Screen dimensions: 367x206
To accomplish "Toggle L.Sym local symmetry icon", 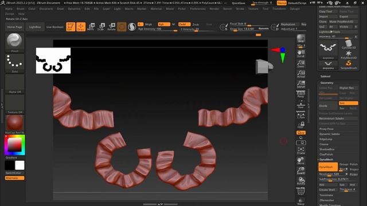I will [x=300, y=114].
